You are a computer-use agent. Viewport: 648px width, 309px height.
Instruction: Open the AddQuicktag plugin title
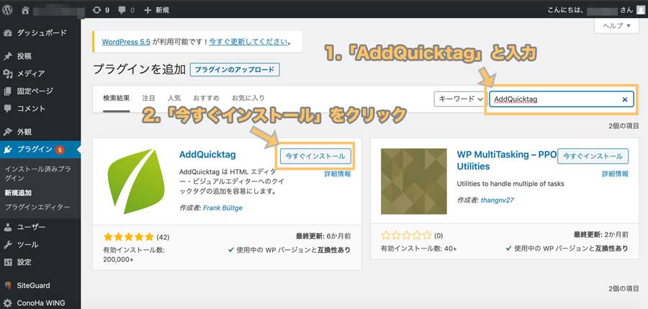(207, 155)
